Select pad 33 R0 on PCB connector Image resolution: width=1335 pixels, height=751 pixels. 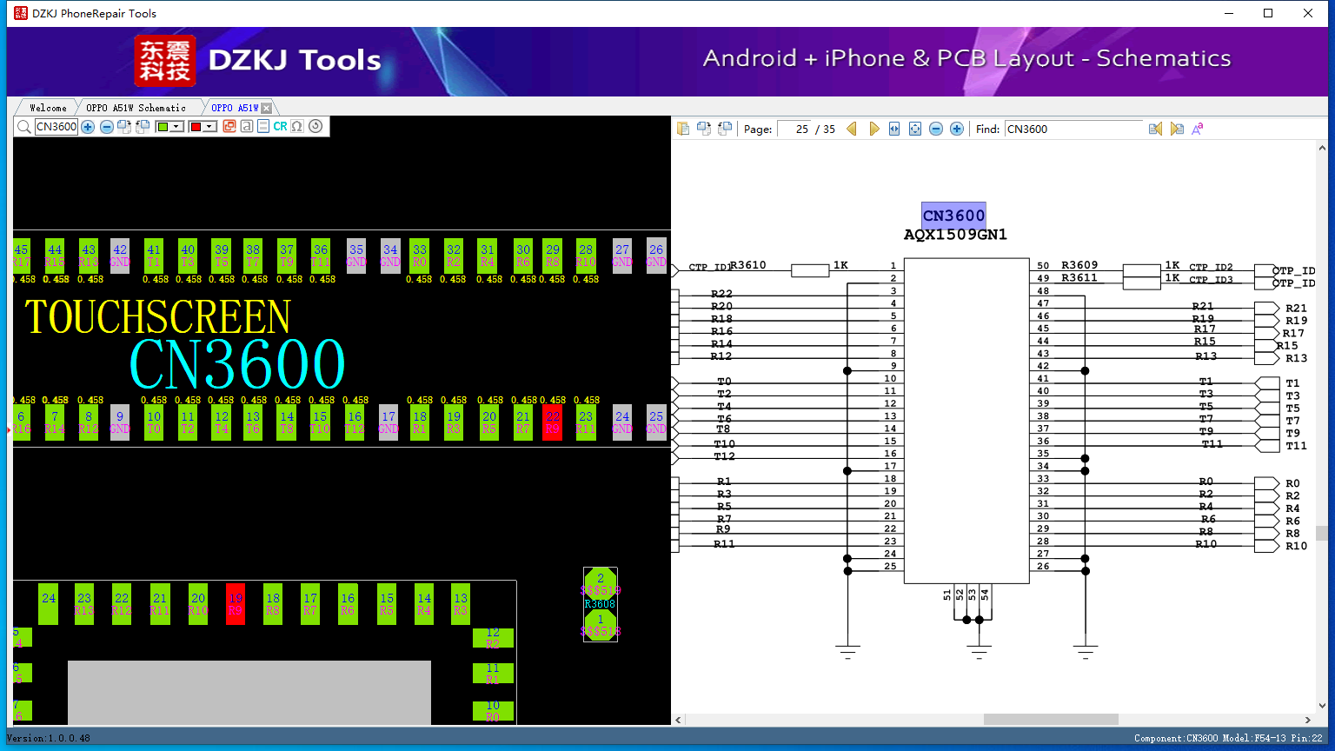click(420, 256)
